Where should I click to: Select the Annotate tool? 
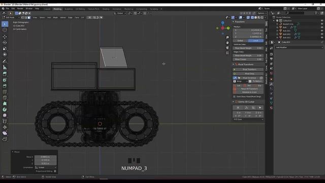pyautogui.click(x=5, y=61)
